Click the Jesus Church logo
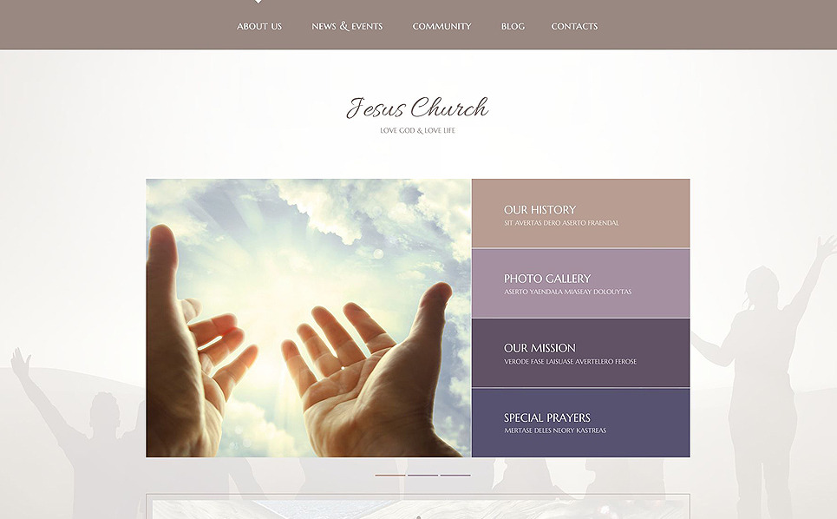The width and height of the screenshot is (837, 519). pyautogui.click(x=417, y=108)
